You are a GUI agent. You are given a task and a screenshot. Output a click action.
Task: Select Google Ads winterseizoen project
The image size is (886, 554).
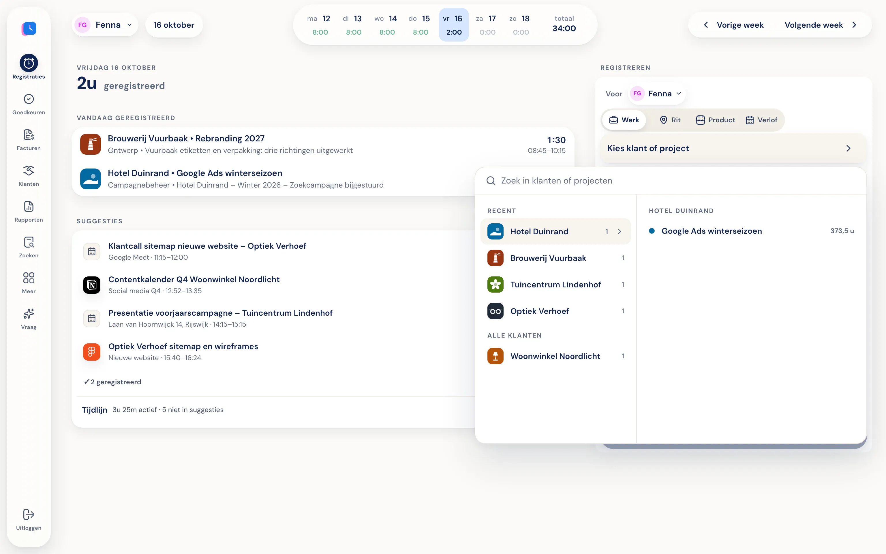pos(751,231)
